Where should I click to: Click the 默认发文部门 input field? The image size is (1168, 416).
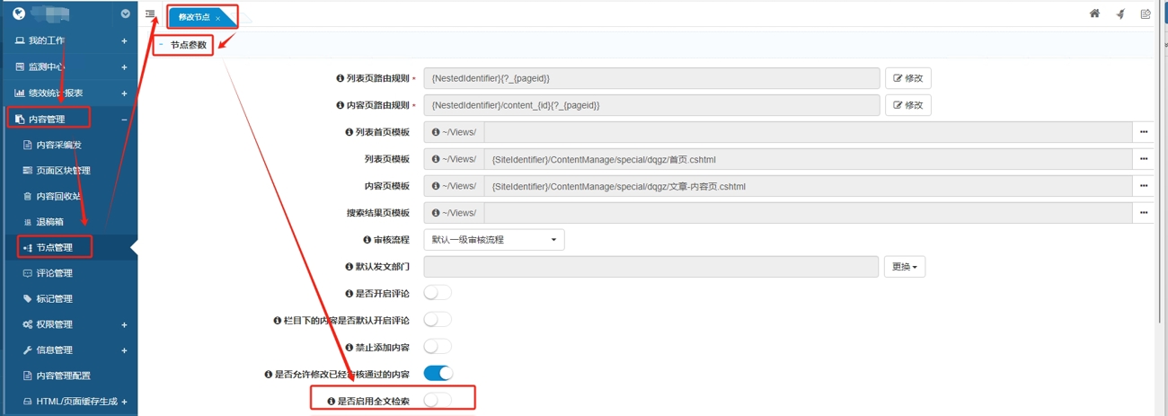coord(650,267)
